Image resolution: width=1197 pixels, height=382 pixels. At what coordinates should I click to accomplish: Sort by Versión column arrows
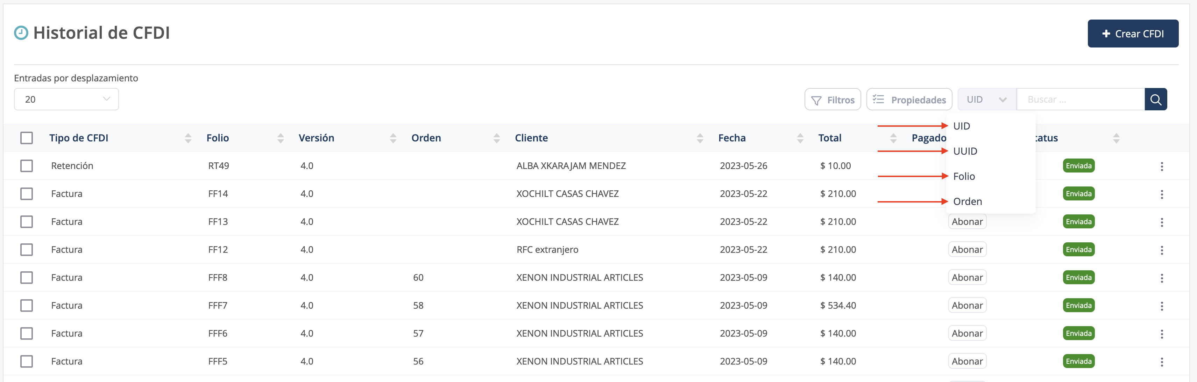(x=393, y=138)
